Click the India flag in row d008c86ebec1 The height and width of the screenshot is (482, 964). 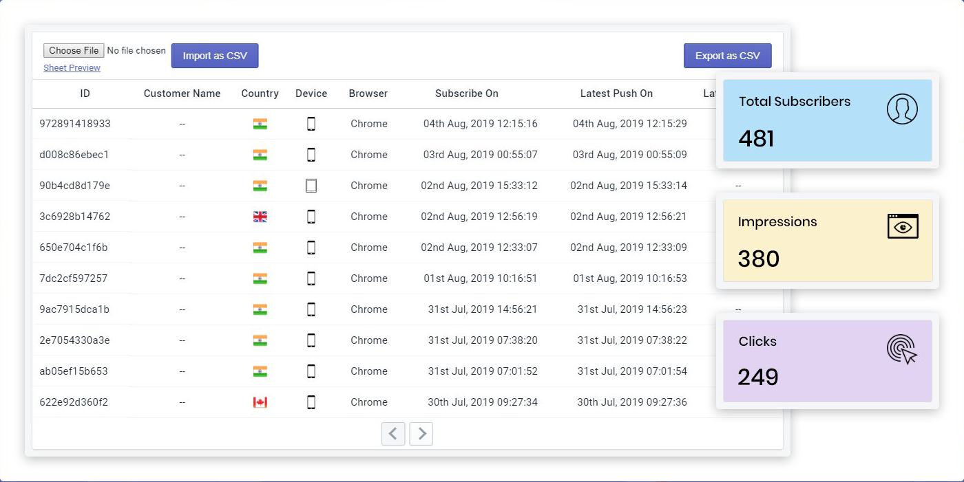pyautogui.click(x=260, y=155)
